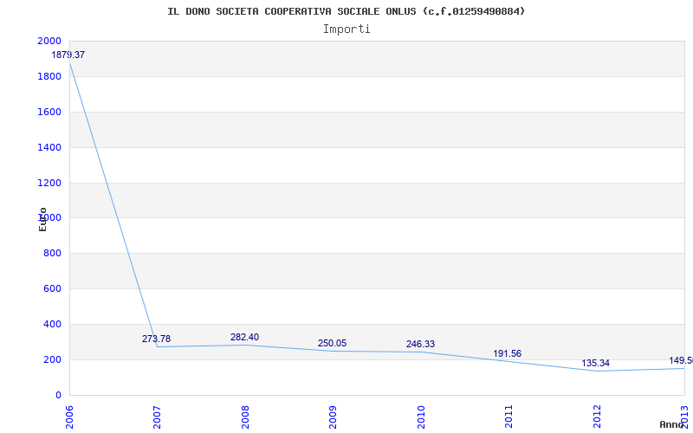Select the 273.78 data label
This screenshot has height=433, width=693.
point(156,339)
